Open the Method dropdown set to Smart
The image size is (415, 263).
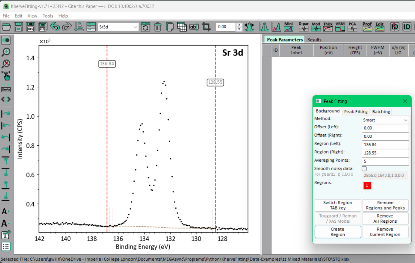[x=385, y=120]
